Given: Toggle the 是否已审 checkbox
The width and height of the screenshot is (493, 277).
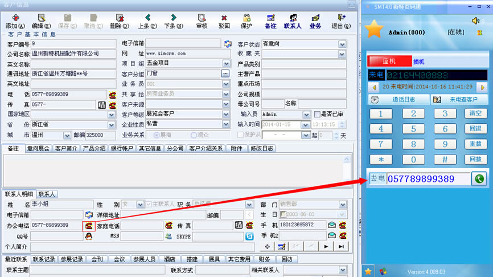Looking at the screenshot, I should 317,115.
